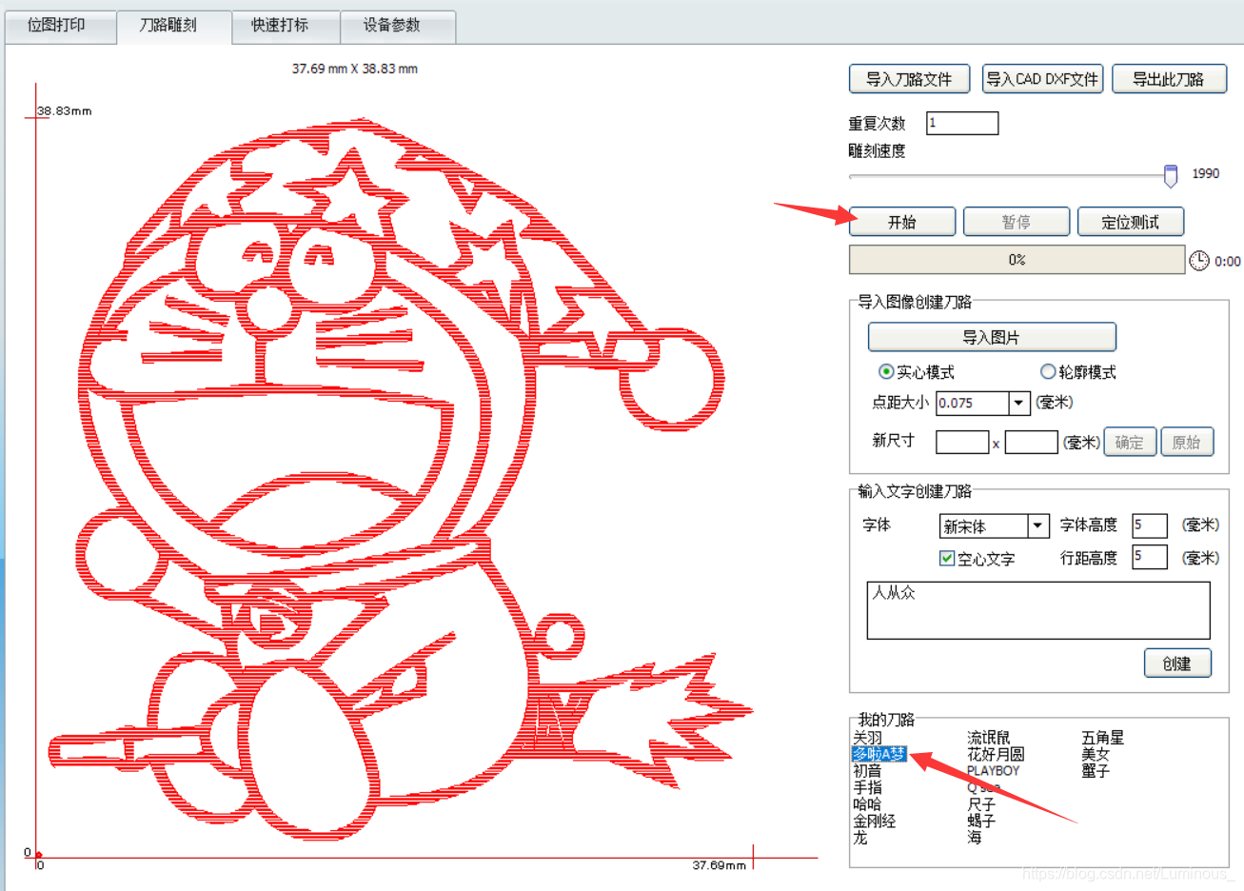Click 导入图片 to import an image
Viewport: 1244px width, 891px height.
(991, 337)
